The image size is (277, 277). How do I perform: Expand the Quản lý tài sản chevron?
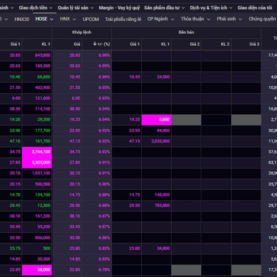tap(92, 8)
